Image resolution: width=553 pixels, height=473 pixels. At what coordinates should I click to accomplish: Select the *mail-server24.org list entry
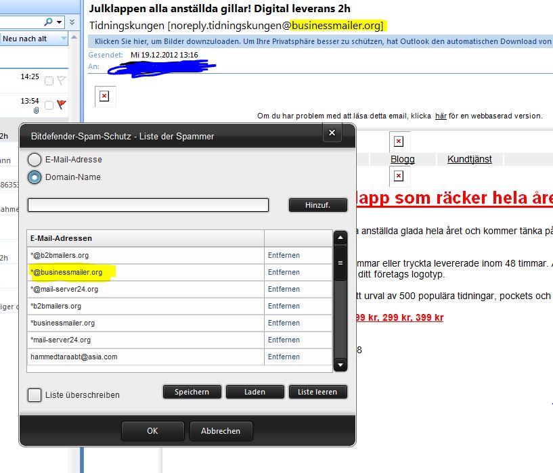[146, 340]
